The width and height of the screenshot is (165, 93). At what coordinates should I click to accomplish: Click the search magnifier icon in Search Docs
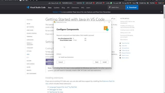click(x=110, y=7)
